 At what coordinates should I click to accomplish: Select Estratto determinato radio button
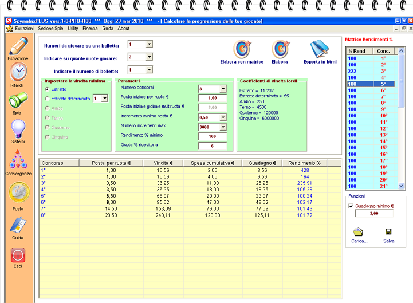point(47,99)
